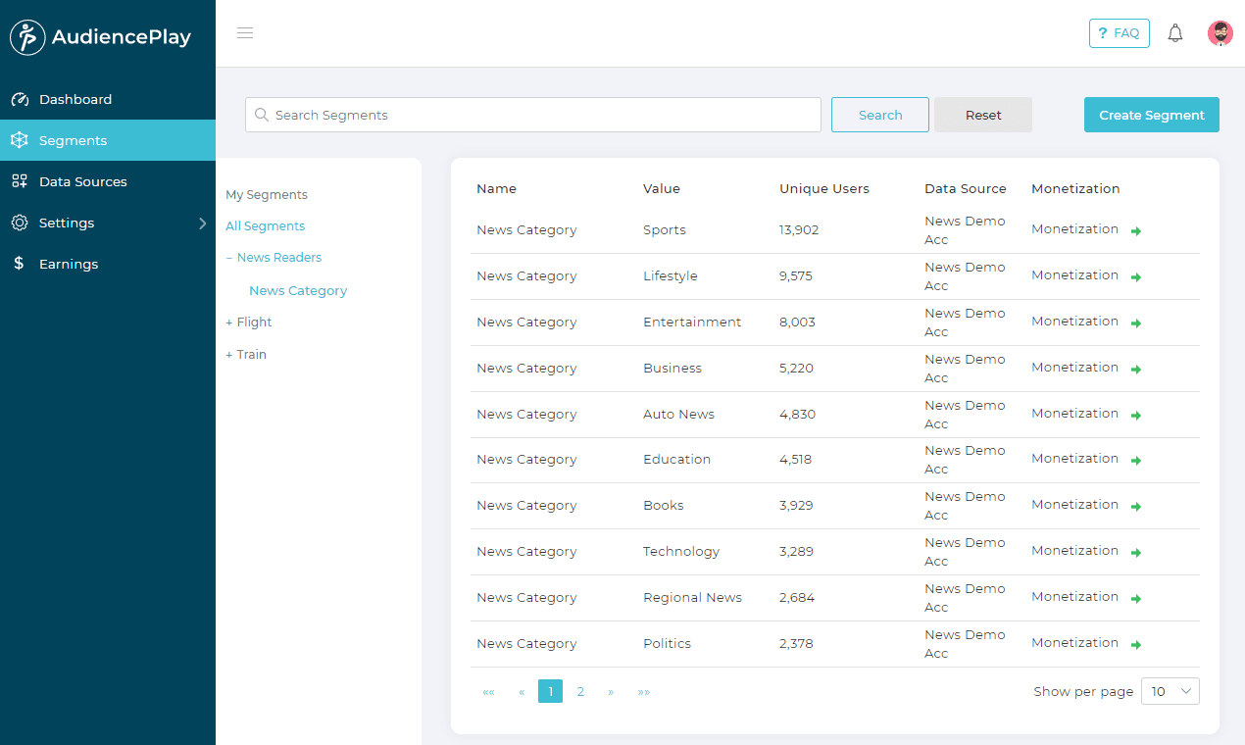This screenshot has width=1245, height=745.
Task: Open the notifications bell
Action: pos(1175,33)
